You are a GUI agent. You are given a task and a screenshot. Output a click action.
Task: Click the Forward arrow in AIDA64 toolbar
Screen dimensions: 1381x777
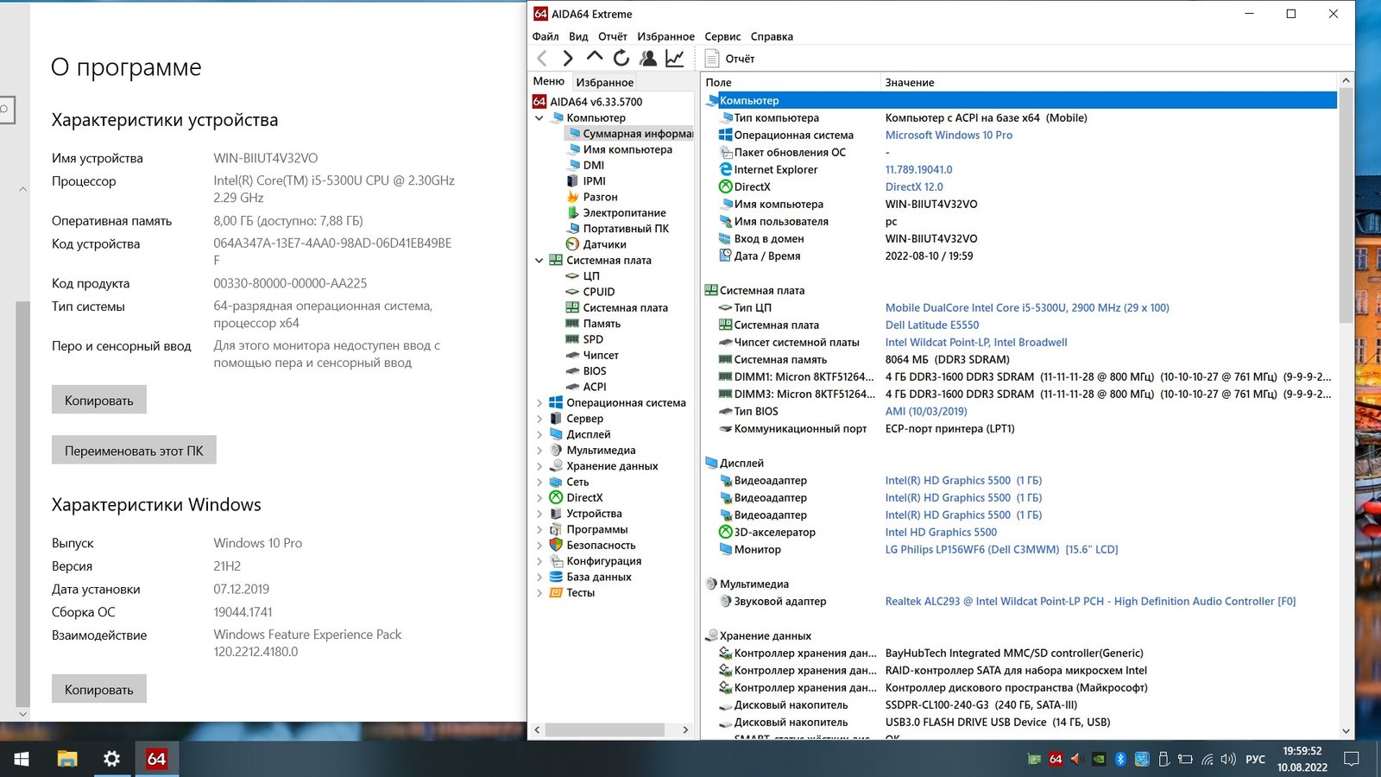pos(567,58)
